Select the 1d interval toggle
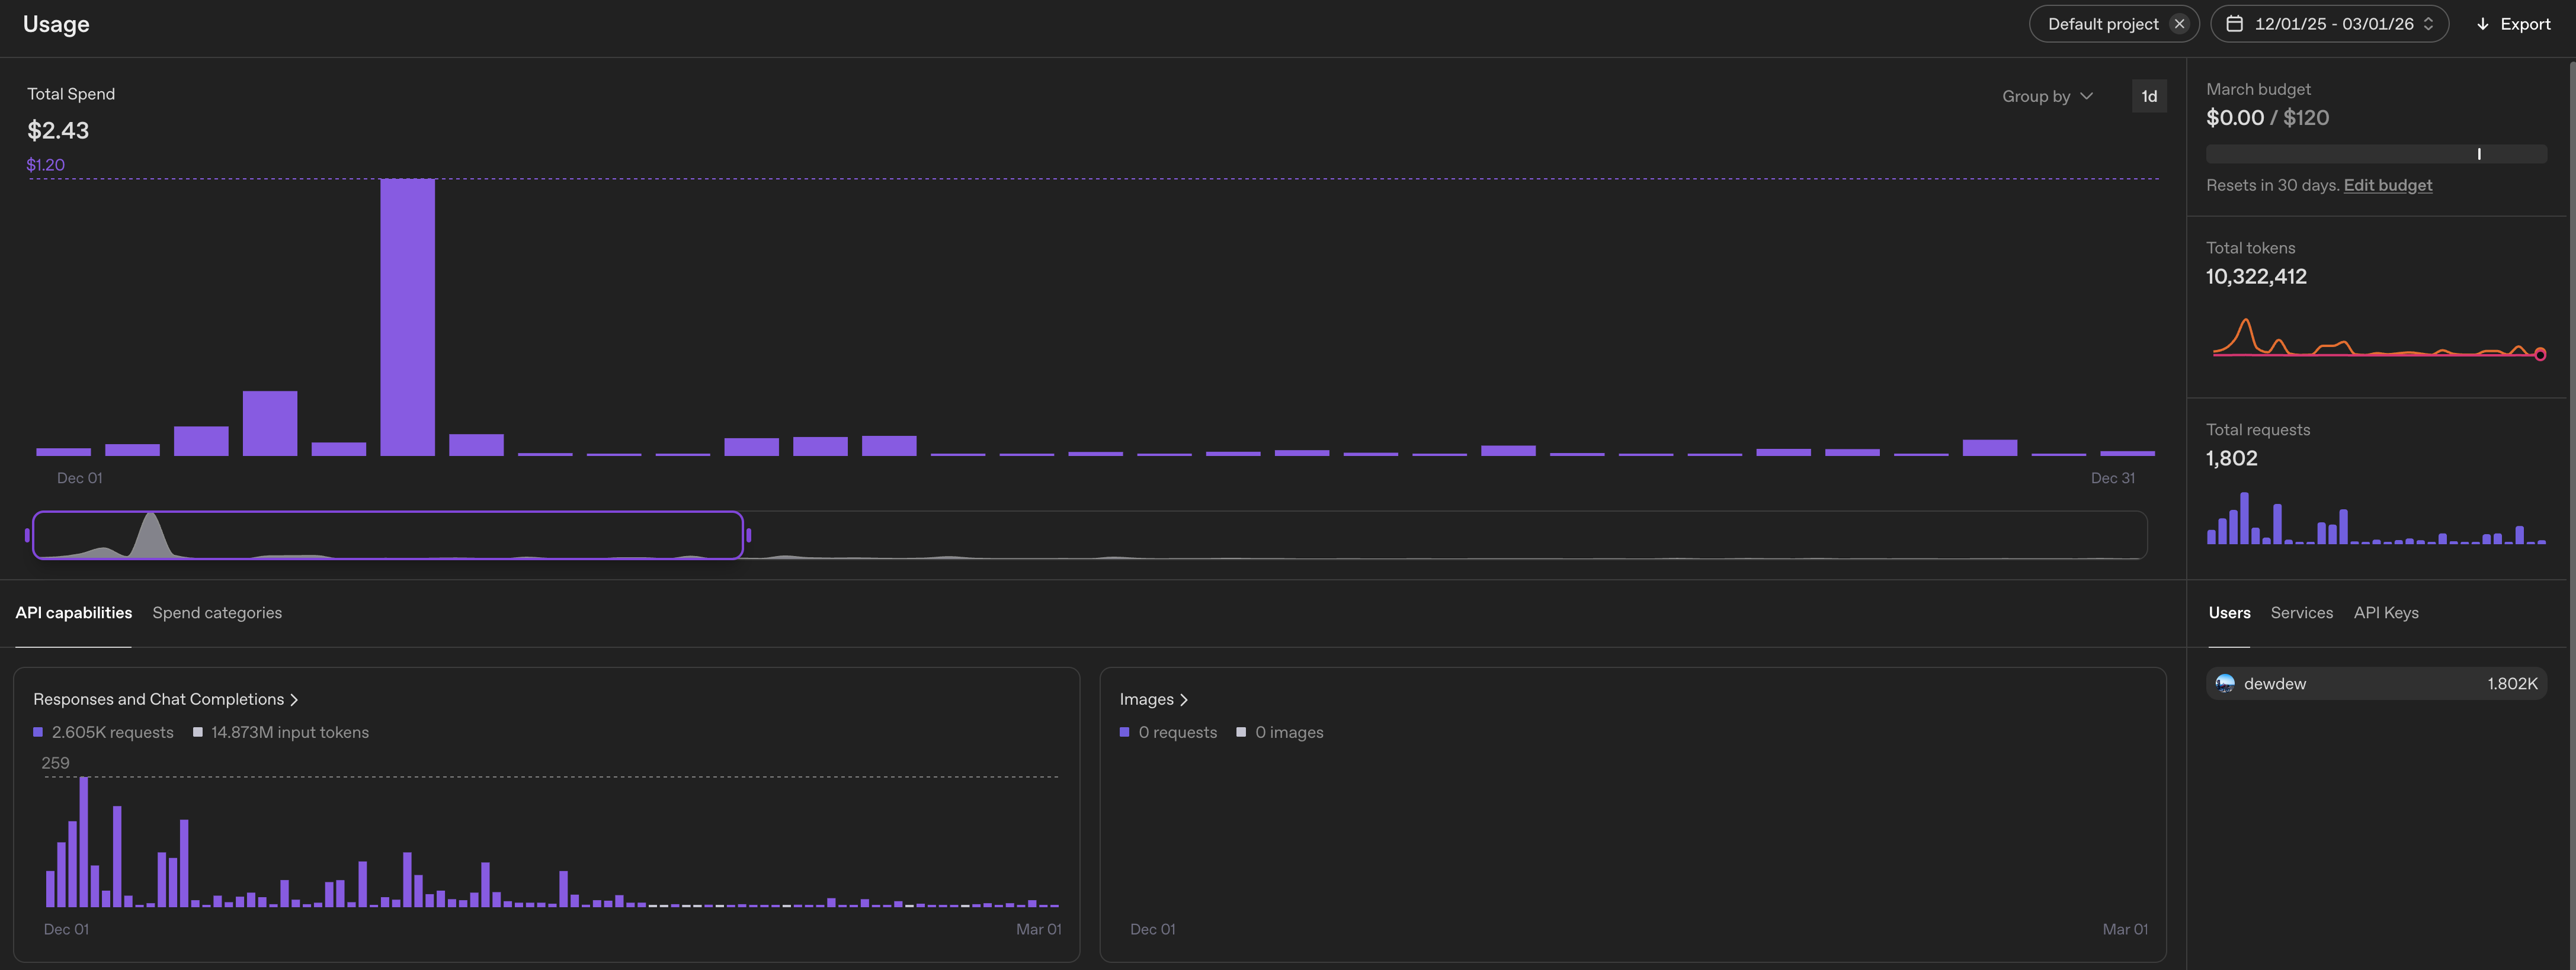The image size is (2576, 970). point(2149,96)
